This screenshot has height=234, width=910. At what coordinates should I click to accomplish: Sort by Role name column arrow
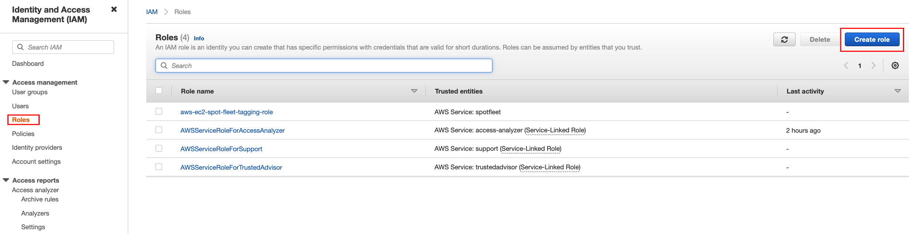pyautogui.click(x=414, y=91)
